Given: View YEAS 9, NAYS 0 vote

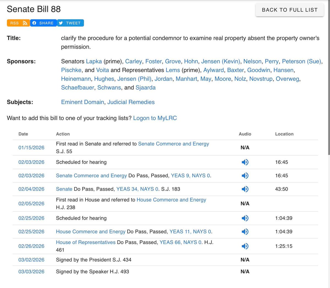Looking at the screenshot, I should pyautogui.click(x=190, y=176).
